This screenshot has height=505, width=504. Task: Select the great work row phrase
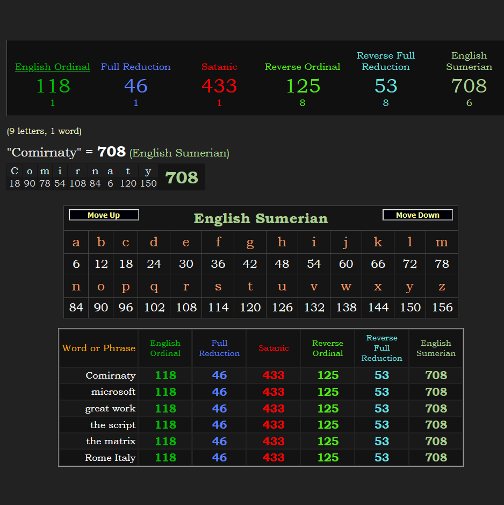110,408
